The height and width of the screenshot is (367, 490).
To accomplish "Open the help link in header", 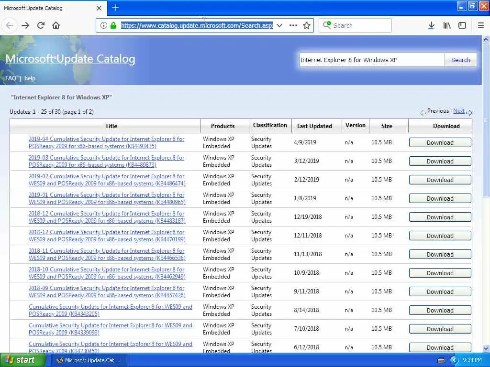I will (x=30, y=78).
